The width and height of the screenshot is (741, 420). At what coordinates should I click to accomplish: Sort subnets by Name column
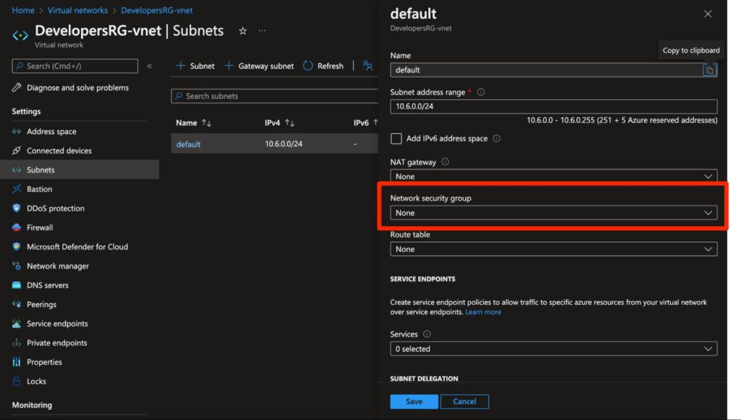193,123
